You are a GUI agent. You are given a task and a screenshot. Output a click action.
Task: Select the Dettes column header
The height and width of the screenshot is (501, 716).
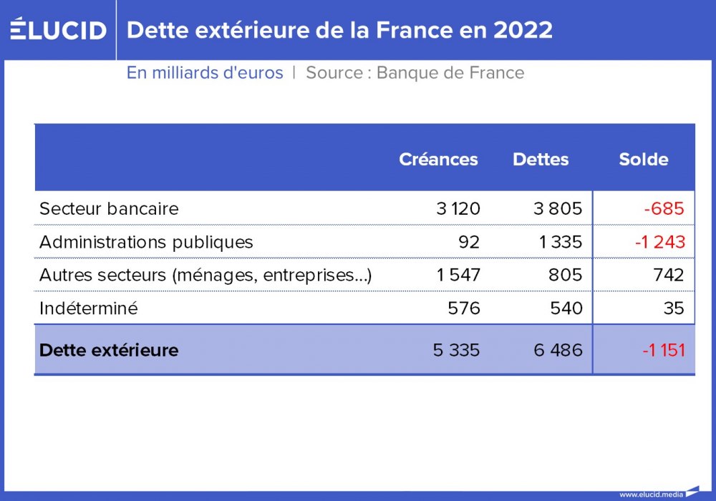coord(541,159)
